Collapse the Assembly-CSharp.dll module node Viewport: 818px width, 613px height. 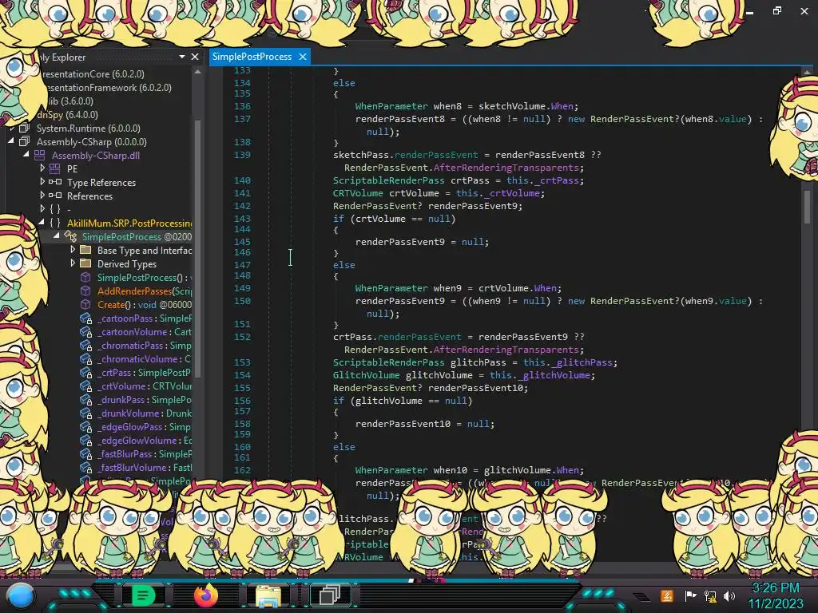pos(26,155)
